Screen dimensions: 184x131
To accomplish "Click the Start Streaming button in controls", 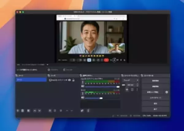I will point(155,81).
